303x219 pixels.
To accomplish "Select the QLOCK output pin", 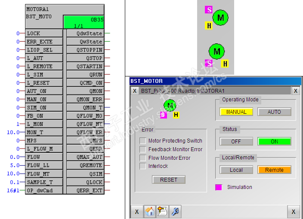I will [85, 182].
